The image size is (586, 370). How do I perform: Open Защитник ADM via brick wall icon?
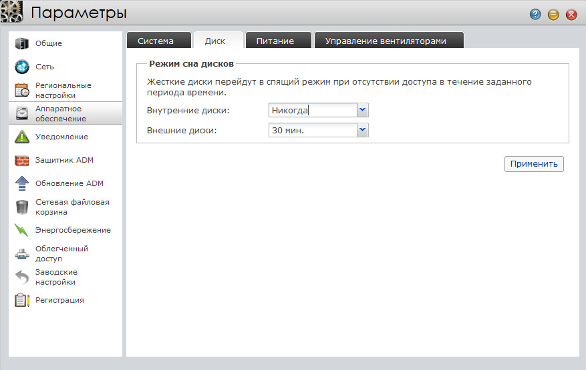tap(22, 160)
